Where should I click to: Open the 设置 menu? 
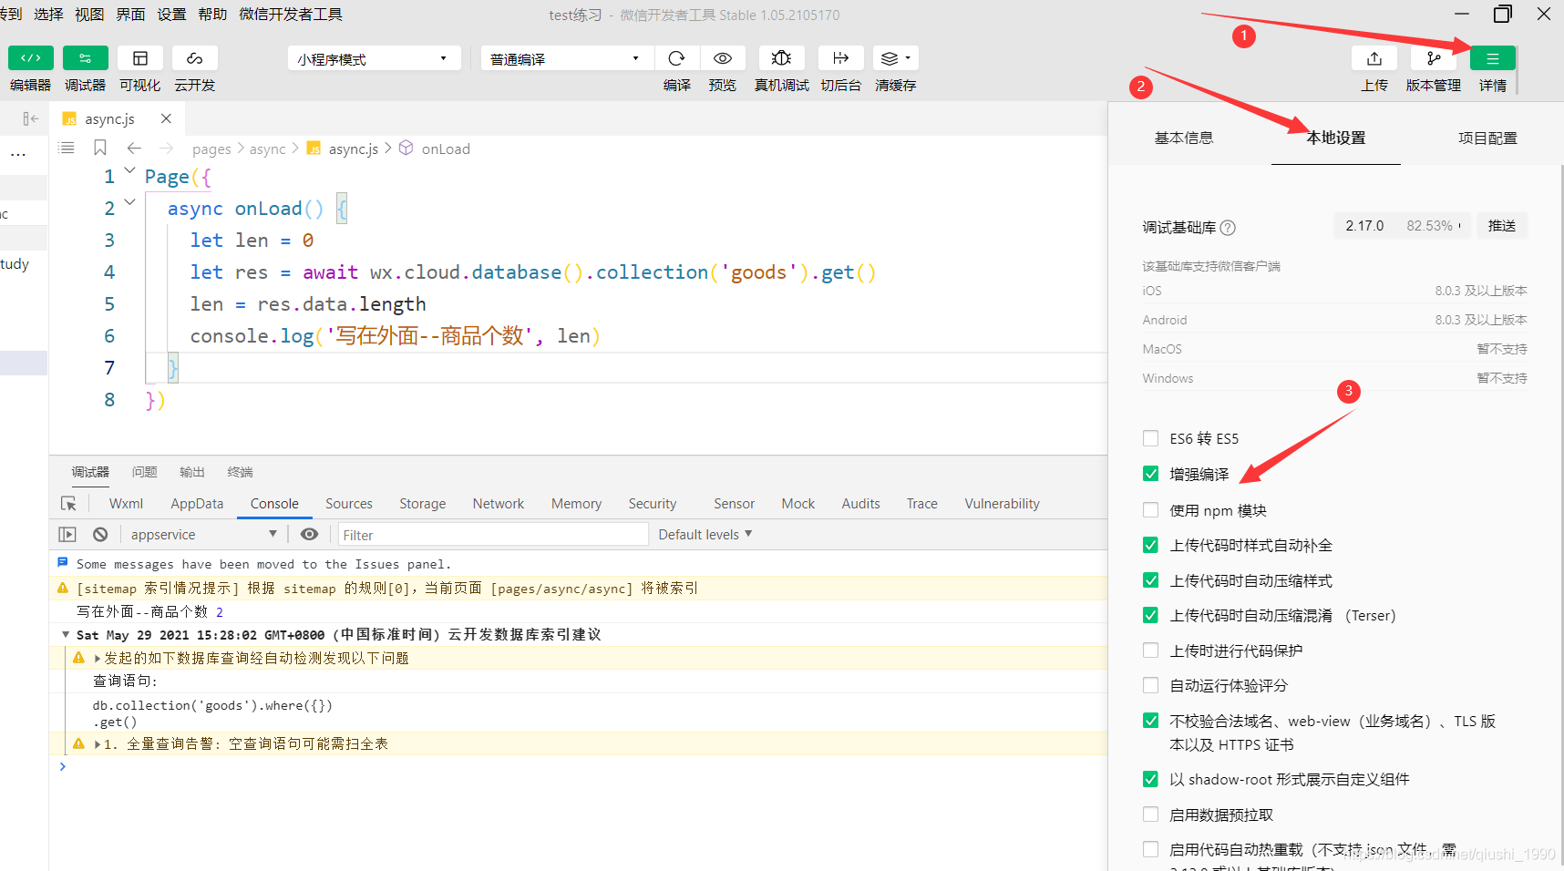pos(171,15)
